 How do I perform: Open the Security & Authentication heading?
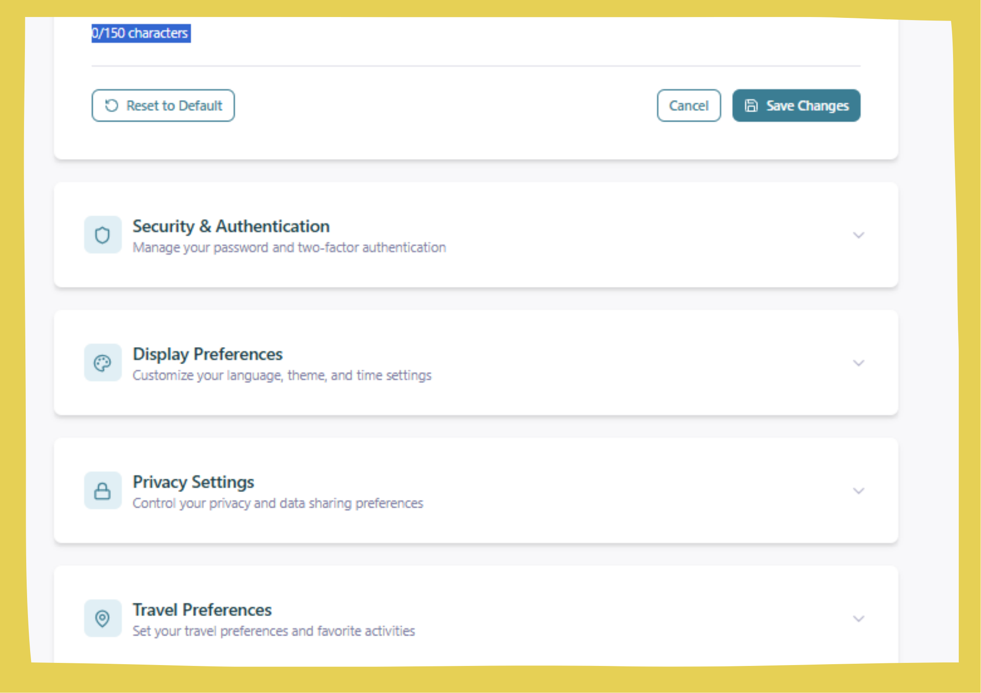(231, 226)
